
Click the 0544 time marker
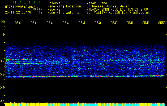click(x=66, y=23)
